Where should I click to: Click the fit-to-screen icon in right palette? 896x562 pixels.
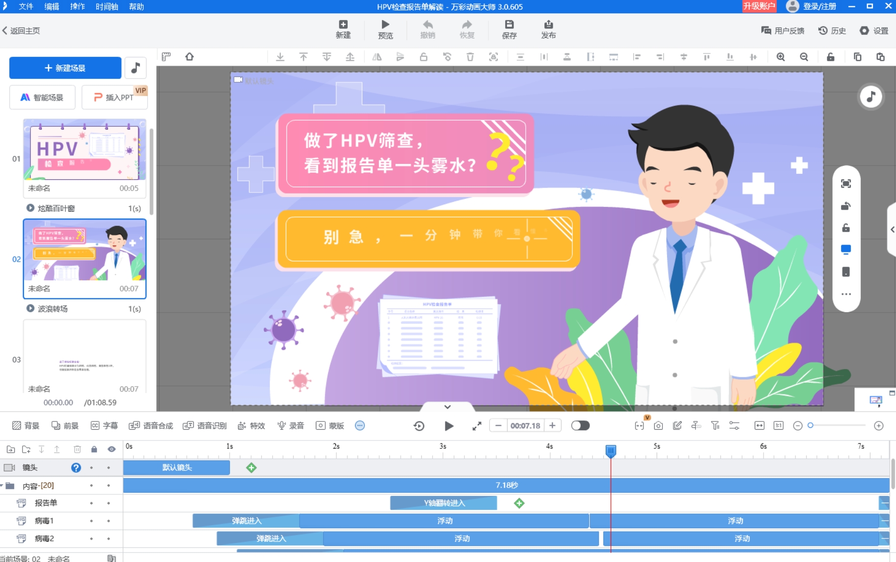pyautogui.click(x=845, y=184)
